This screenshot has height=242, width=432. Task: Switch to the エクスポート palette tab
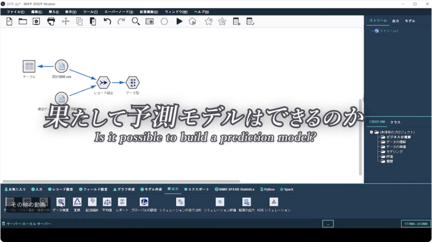197,190
